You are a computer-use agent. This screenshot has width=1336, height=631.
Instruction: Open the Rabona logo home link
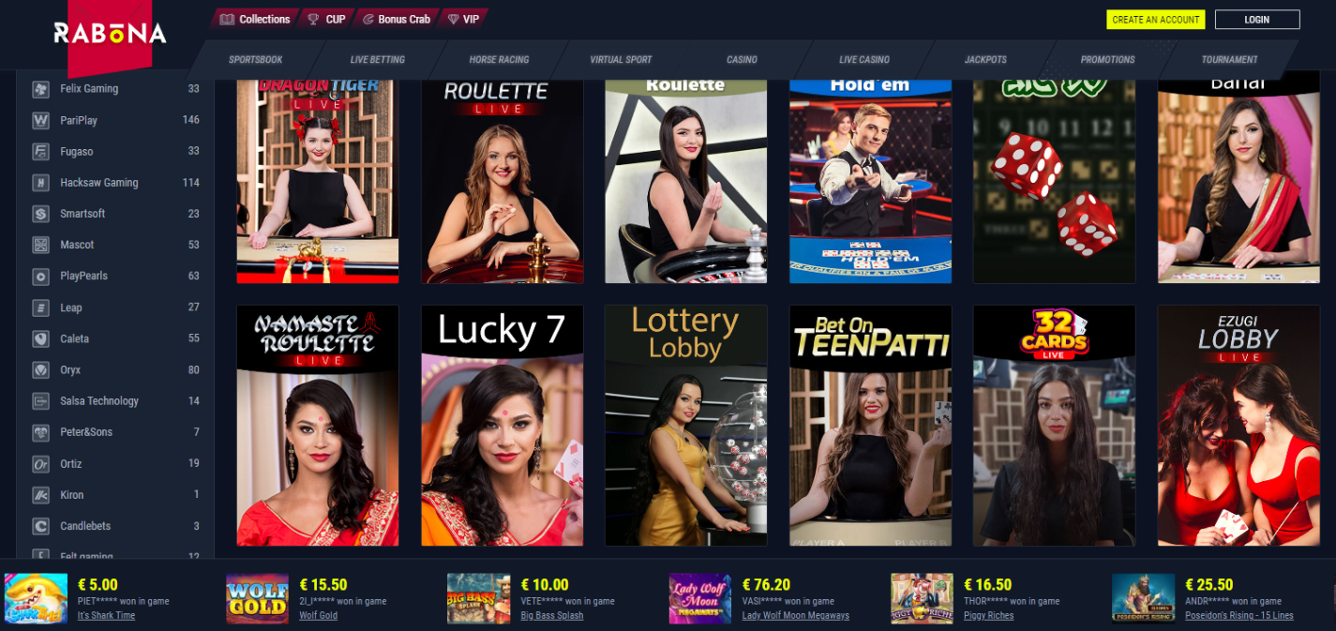[x=110, y=34]
